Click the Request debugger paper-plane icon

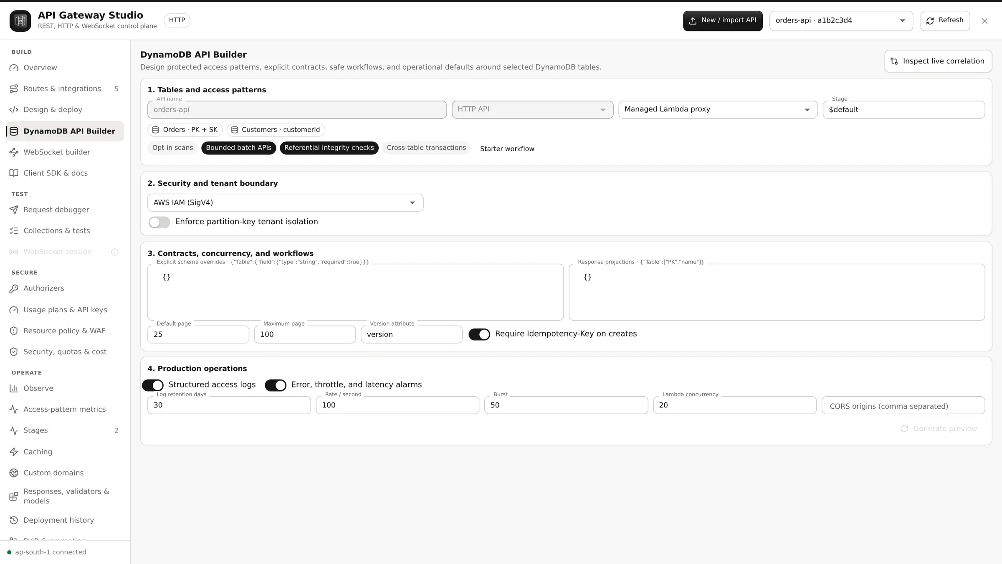pyautogui.click(x=14, y=210)
